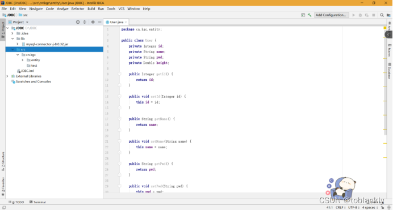Click the JDBC breadcrumb in navigation bar
Image resolution: width=393 pixels, height=210 pixels.
(x=9, y=15)
